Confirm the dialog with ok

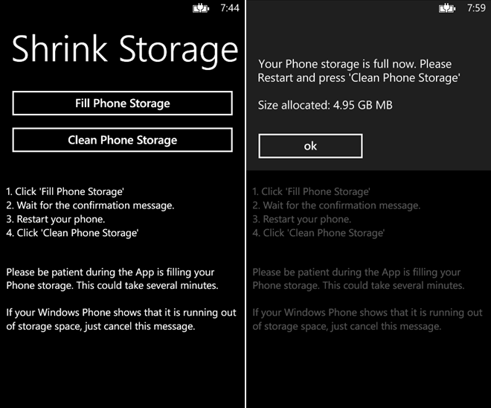[310, 146]
